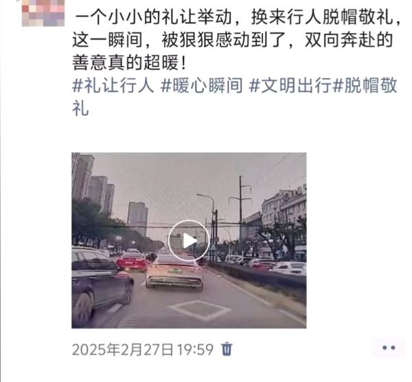Select the post text line starting 一个小小的礼让举动
This screenshot has width=412, height=382.
[237, 18]
